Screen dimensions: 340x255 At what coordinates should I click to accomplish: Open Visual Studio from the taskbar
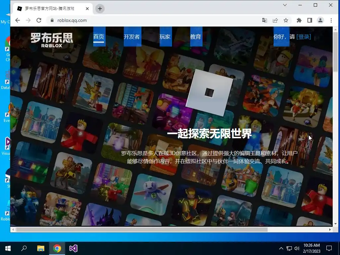click(x=73, y=248)
